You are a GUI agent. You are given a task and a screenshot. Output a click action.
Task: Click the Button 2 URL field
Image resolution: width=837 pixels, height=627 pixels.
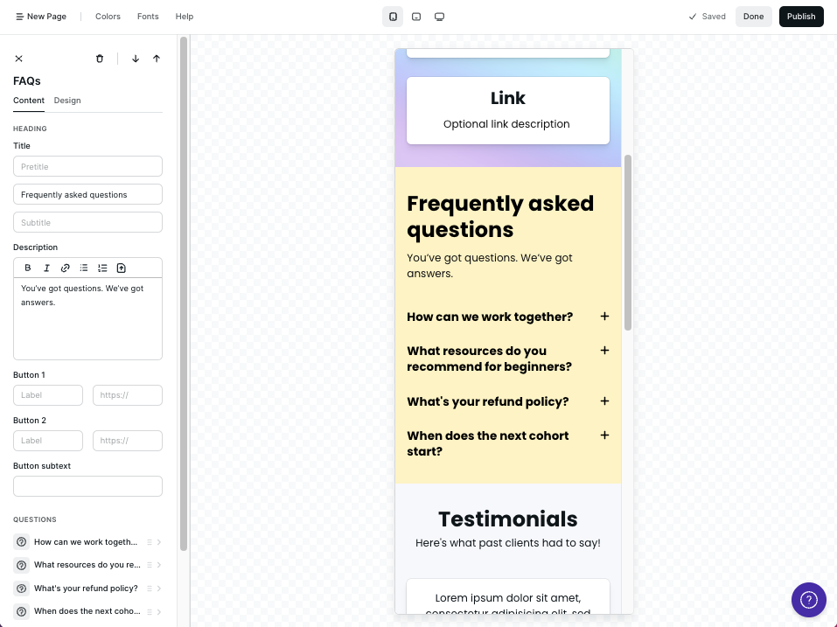(x=128, y=441)
